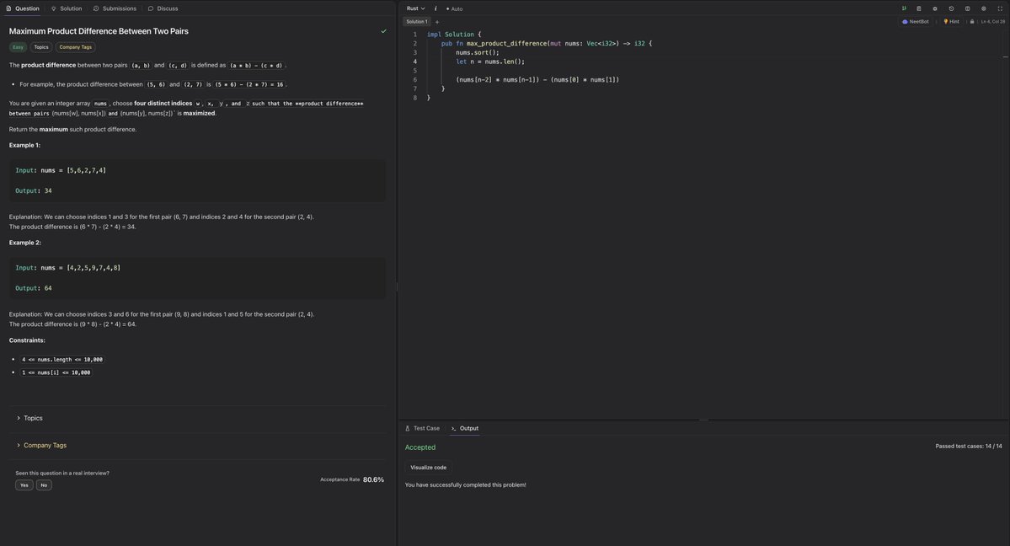Click the Company Tags pill button

75,47
